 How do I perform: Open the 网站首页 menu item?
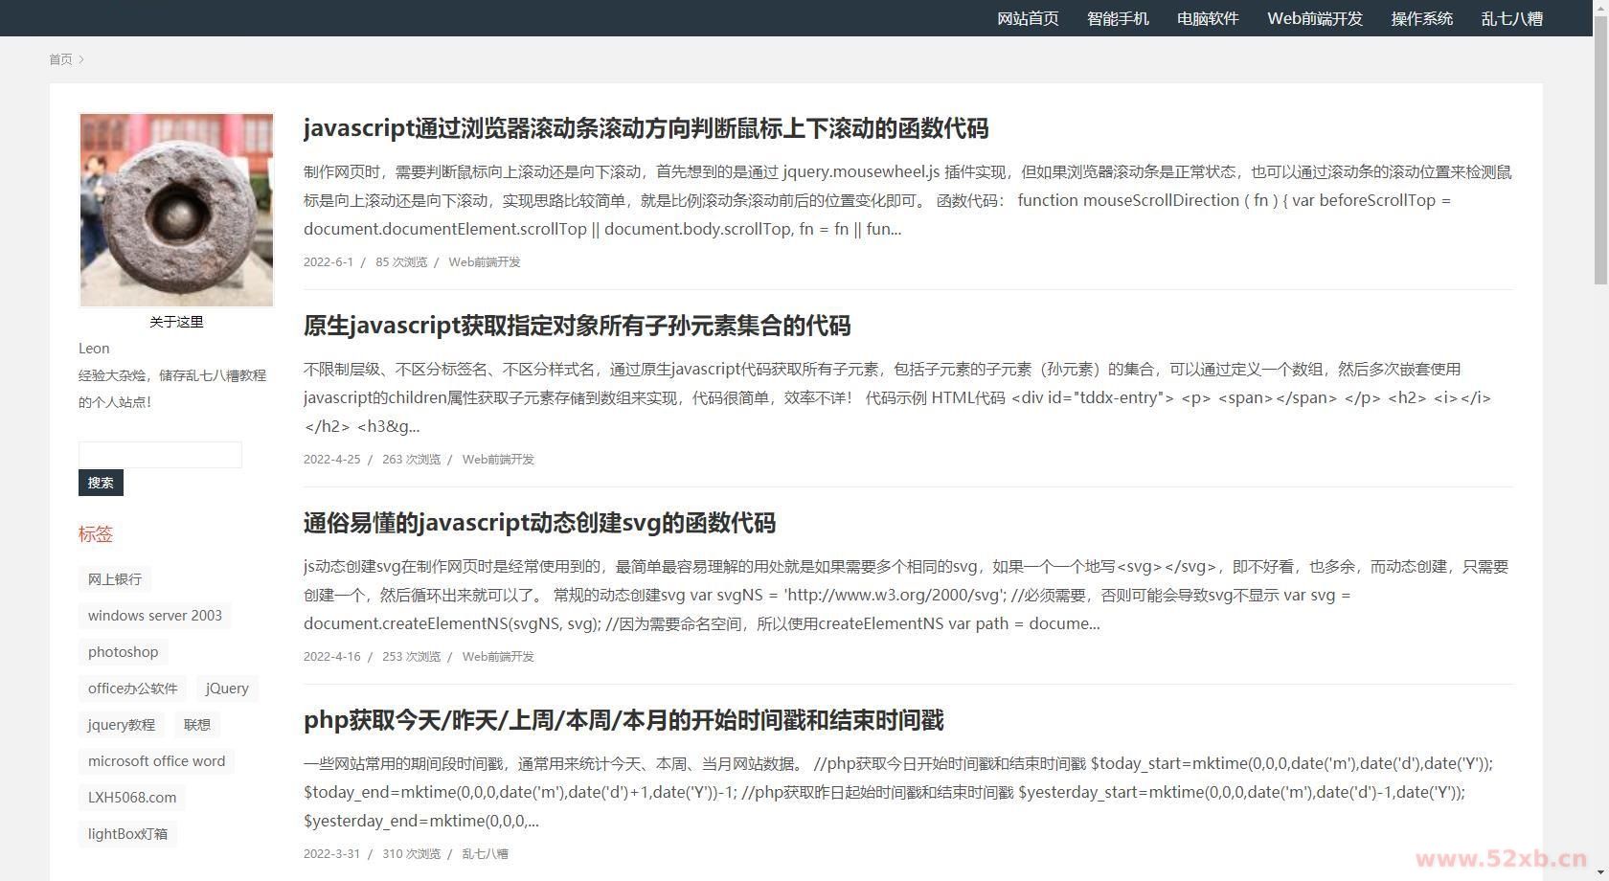click(x=1026, y=18)
